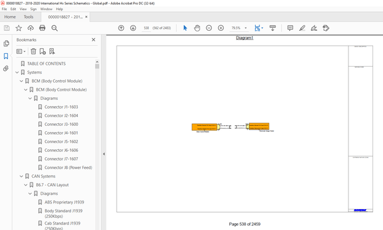Click the fit page scrolling icon
Image resolution: width=383 pixels, height=230 pixels.
click(x=257, y=28)
